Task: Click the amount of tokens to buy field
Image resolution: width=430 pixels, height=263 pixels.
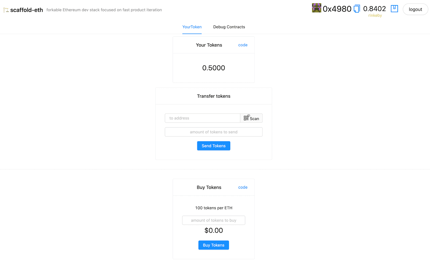Action: click(214, 220)
